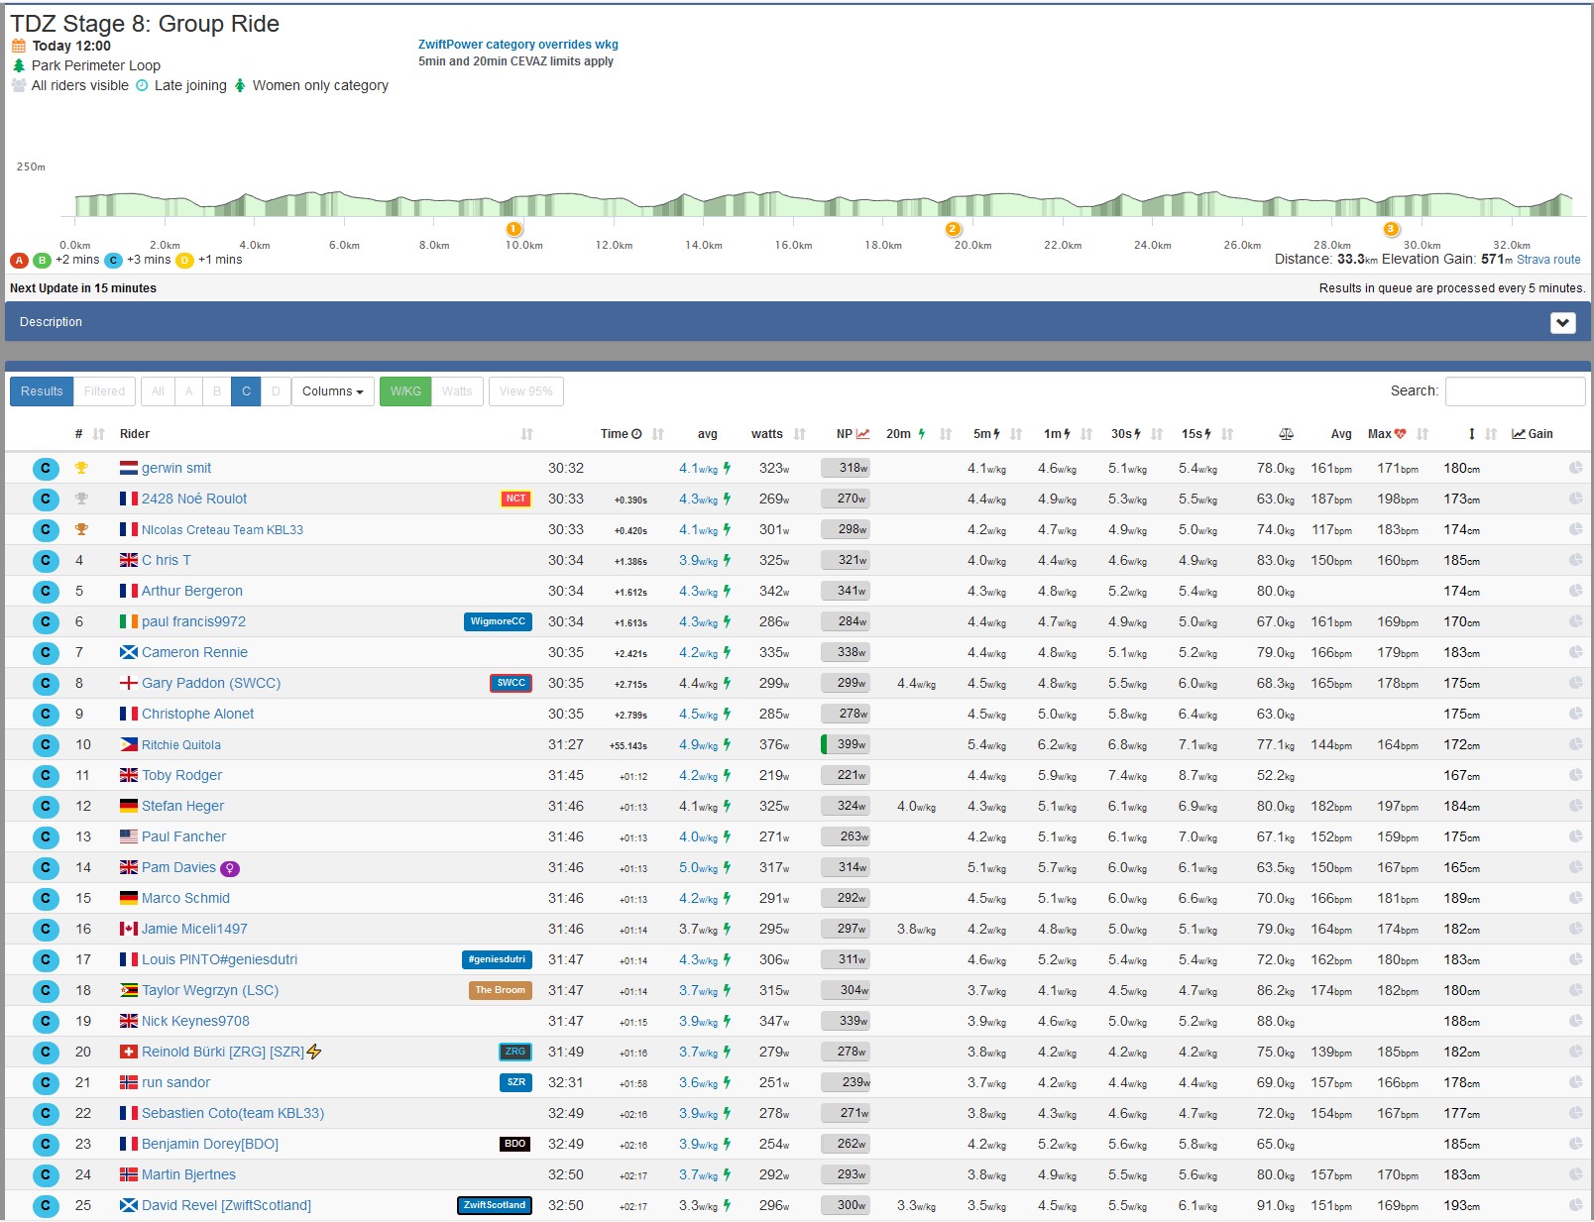Click the silver trophy icon for Noé Roulot
The height and width of the screenshot is (1222, 1594).
[x=81, y=499]
